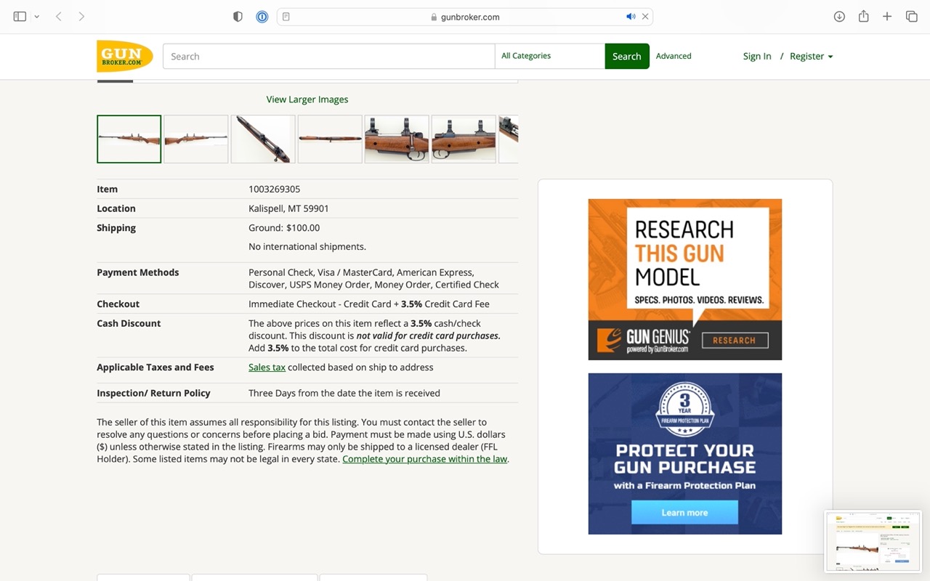This screenshot has height=581, width=930.
Task: Stop loading page with X icon
Action: [x=645, y=17]
